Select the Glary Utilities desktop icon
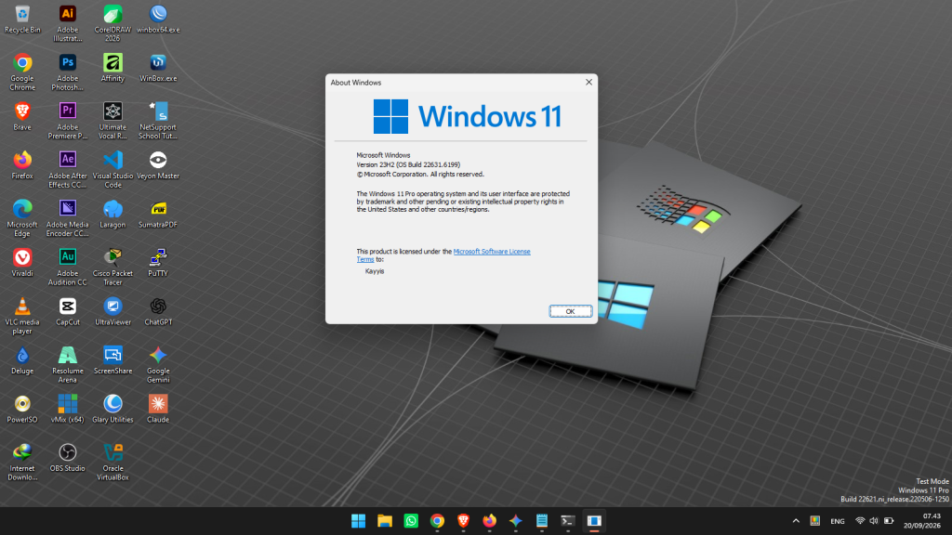Image resolution: width=952 pixels, height=535 pixels. tap(112, 409)
